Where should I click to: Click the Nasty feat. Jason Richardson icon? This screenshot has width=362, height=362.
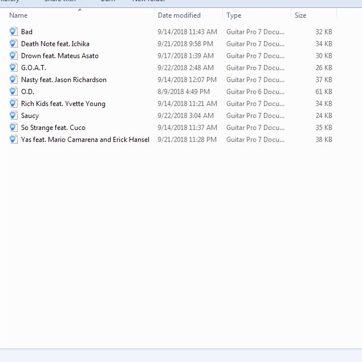click(14, 79)
